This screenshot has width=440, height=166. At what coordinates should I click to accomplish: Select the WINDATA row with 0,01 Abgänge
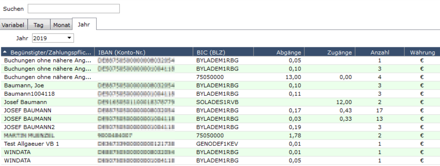220,152
